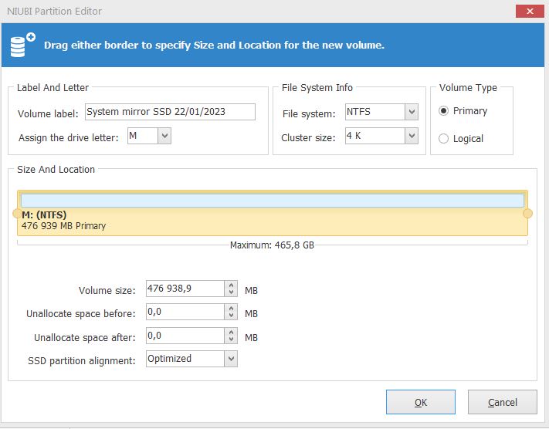
Task: Click the '476 939 MB Primary' text
Action: pos(63,226)
